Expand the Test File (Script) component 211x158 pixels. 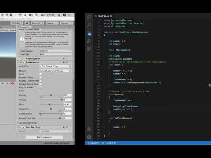pyautogui.click(x=18, y=127)
